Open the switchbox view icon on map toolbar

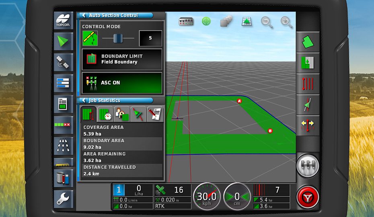186,22
